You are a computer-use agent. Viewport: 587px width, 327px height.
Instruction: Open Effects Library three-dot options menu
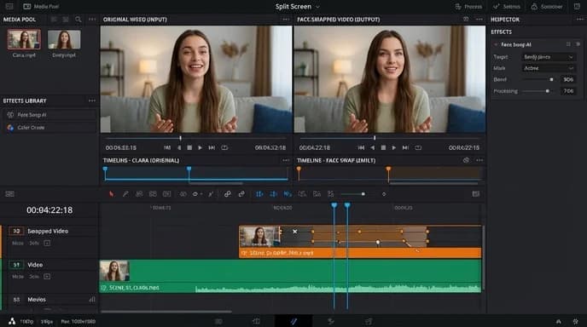(x=92, y=100)
